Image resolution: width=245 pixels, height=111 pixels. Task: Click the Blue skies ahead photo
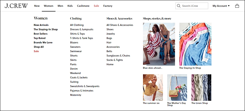[x=159, y=44]
